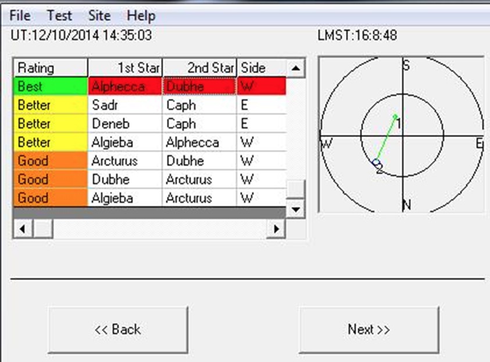Click the table's scroll down arrow
The image size is (490, 362).
[295, 209]
